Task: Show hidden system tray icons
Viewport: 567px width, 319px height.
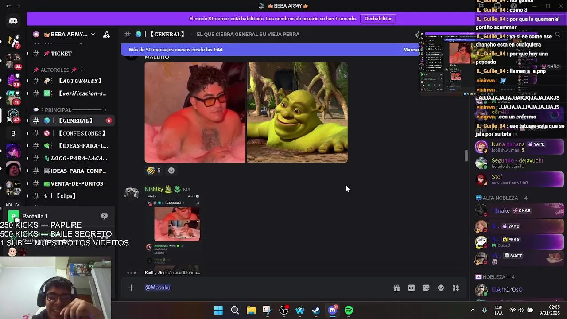Action: click(473, 311)
